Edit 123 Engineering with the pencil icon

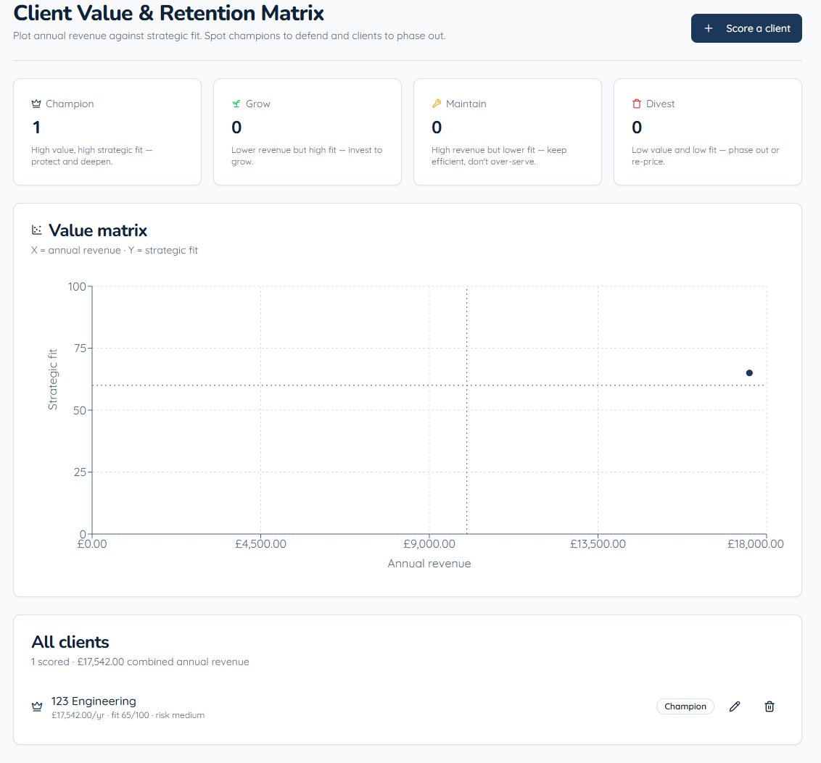pos(735,706)
